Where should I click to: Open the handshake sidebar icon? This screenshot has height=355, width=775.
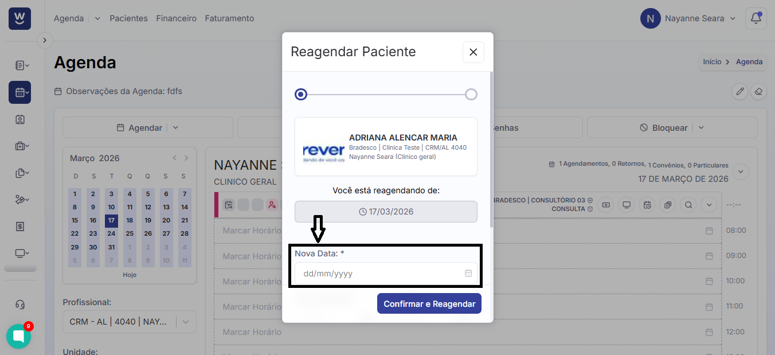22,200
